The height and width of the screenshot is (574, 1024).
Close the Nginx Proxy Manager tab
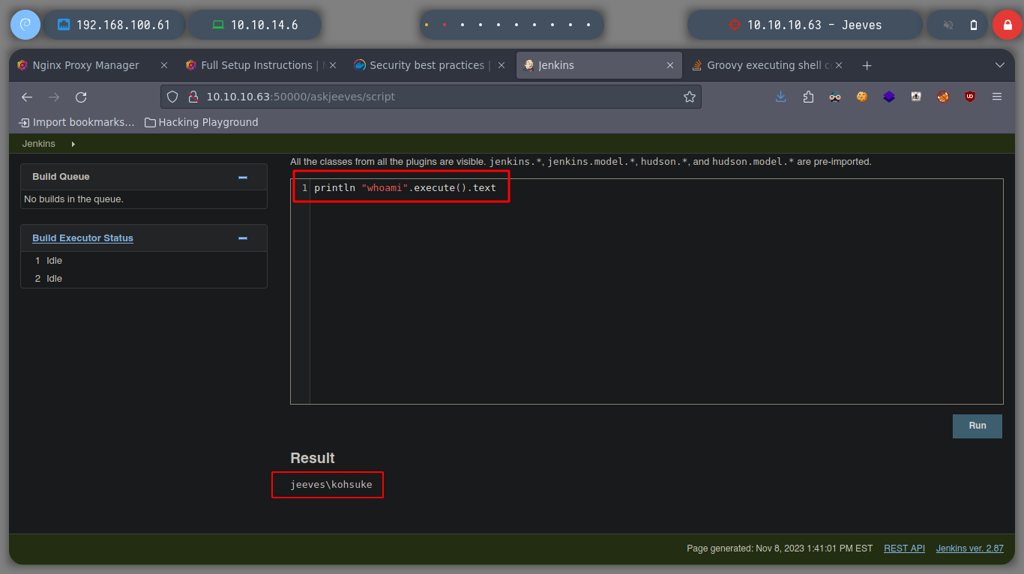point(164,65)
